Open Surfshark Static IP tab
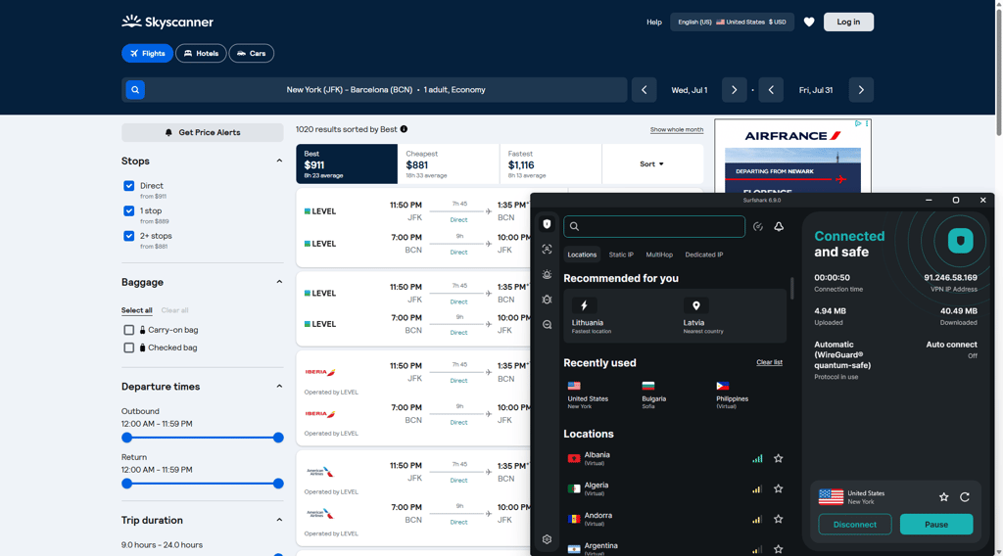Image resolution: width=1003 pixels, height=556 pixels. point(621,255)
